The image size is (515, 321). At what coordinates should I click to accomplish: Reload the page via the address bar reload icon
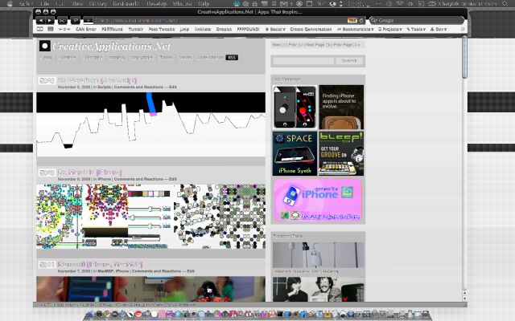361,20
